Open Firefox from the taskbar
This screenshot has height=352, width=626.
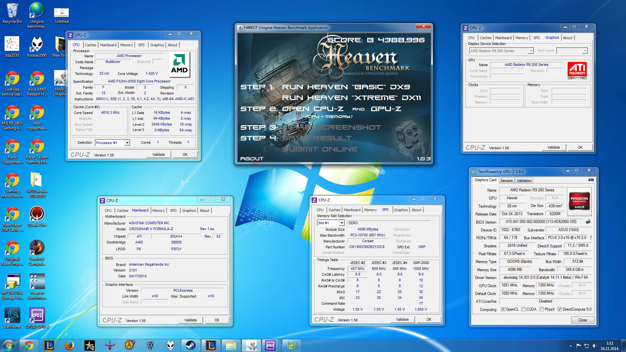(x=69, y=345)
